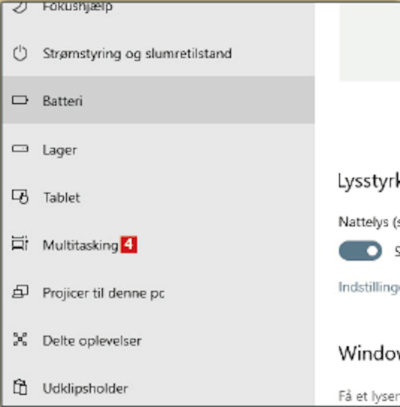Open Delte oplevelser settings
This screenshot has width=400, height=407.
tap(92, 341)
